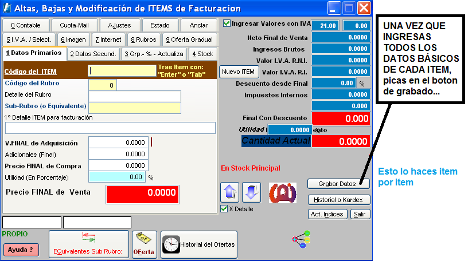Viewport: 468px width, 261px height.
Task: Switch to the 0 Contable tab
Action: tap(26, 25)
